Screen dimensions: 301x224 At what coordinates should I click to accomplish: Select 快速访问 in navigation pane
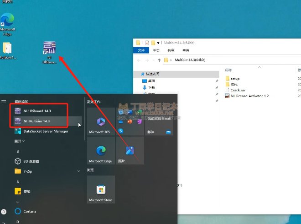point(176,74)
